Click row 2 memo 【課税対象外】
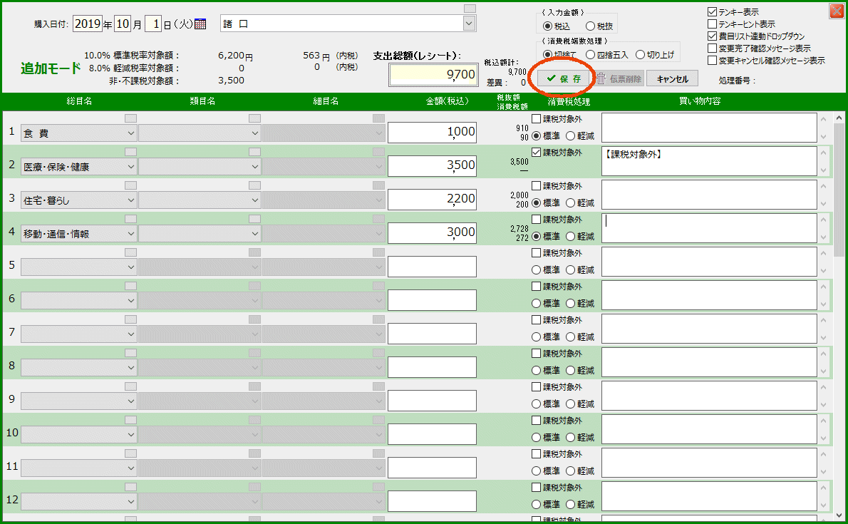The image size is (848, 524). (x=709, y=161)
